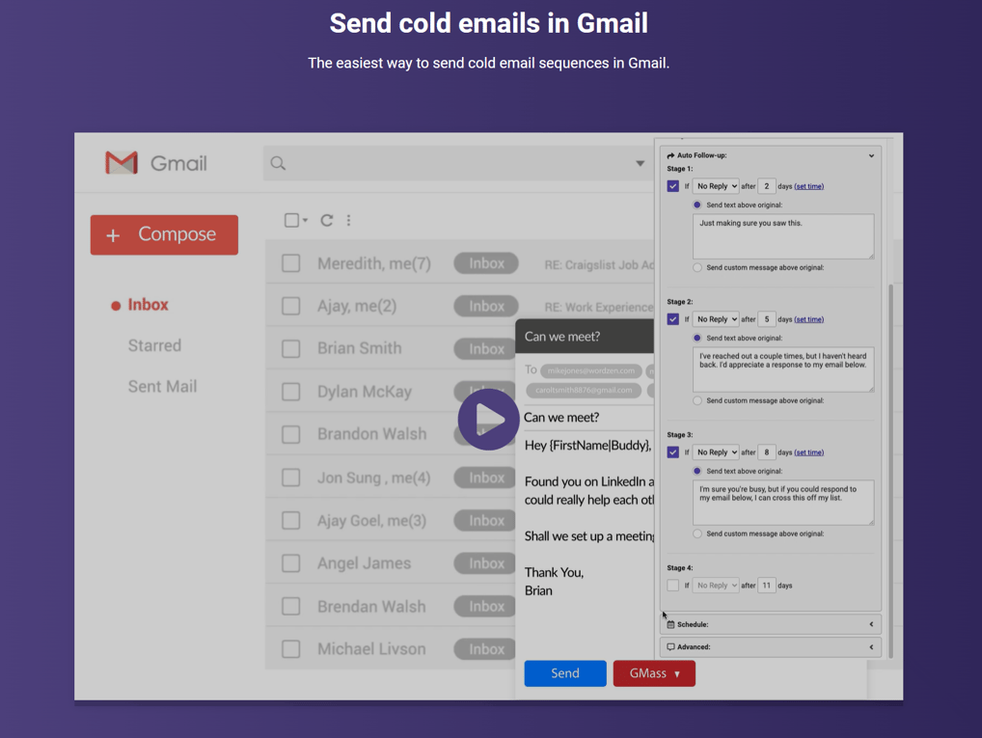
Task: Click the Inbox label on Angel James row
Action: (486, 563)
